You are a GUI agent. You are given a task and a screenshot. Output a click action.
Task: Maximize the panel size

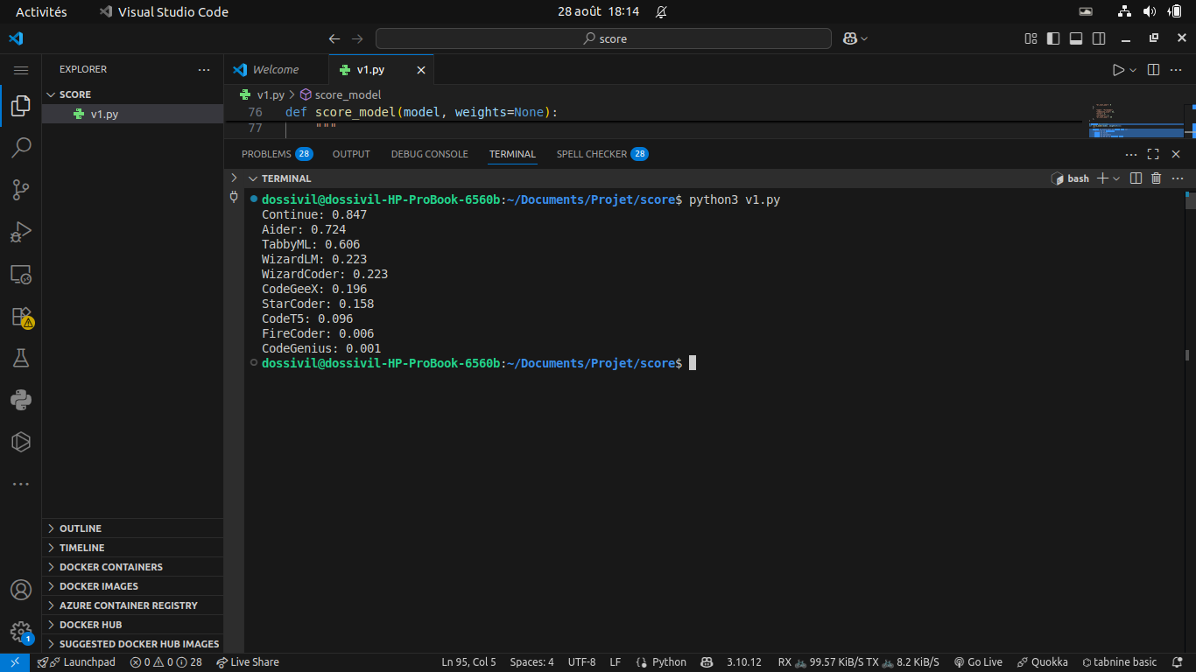click(x=1153, y=154)
